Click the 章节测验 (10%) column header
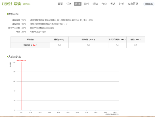155x117 pixels. click(88, 39)
